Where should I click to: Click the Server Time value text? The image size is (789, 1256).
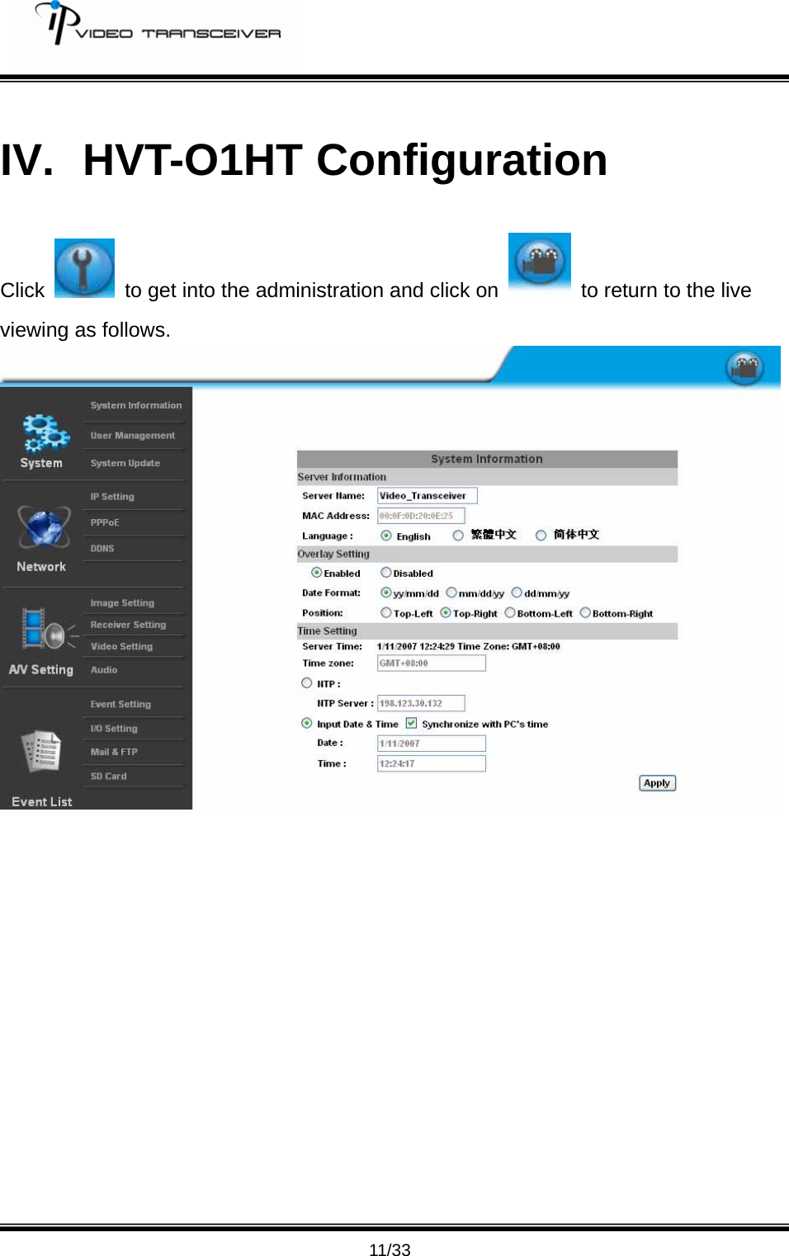[x=468, y=646]
